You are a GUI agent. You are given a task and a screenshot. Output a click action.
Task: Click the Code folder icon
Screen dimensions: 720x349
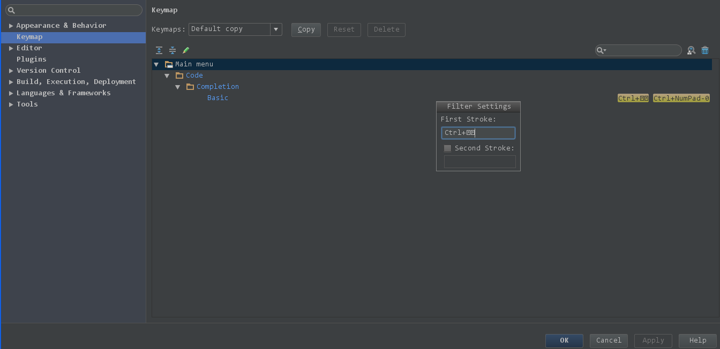coord(179,75)
